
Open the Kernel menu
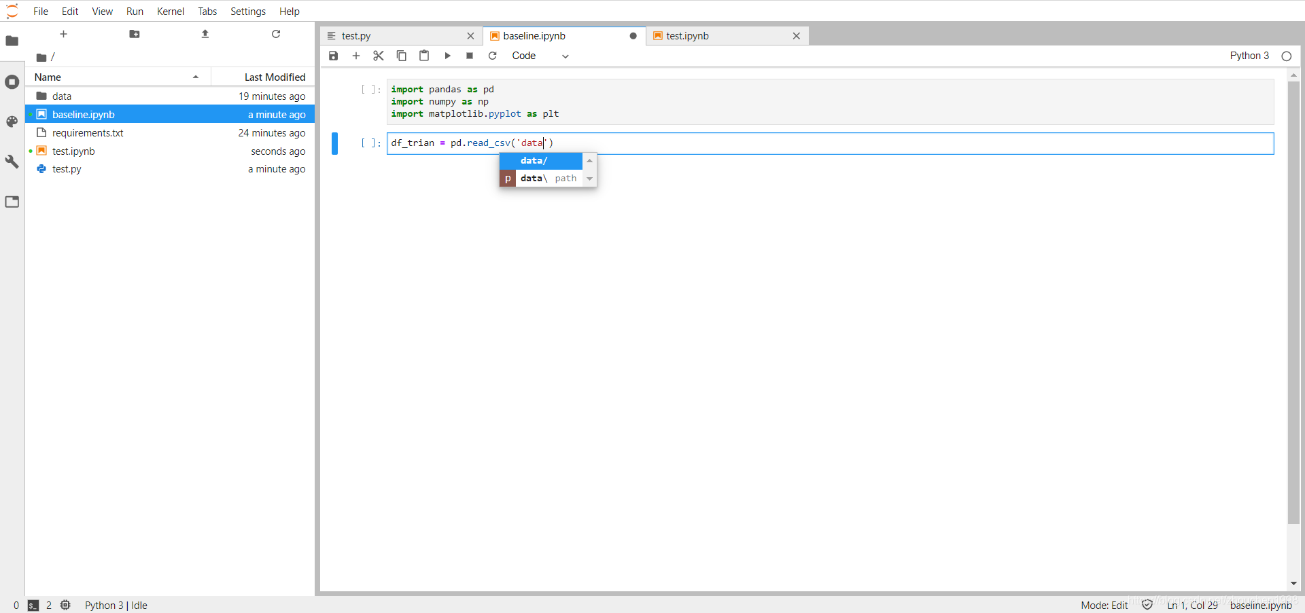point(171,11)
